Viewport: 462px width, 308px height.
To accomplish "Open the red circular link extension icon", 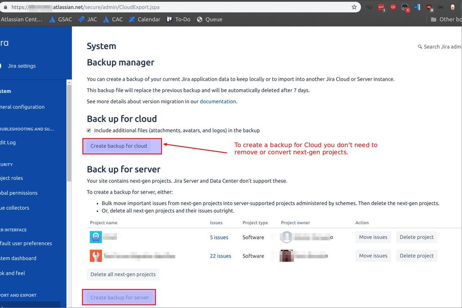I will pos(393,7).
